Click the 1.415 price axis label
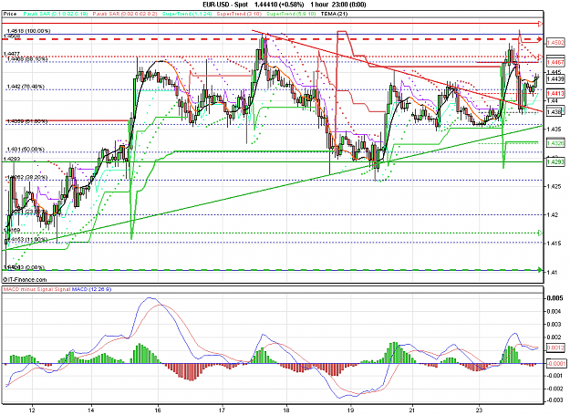The image size is (570, 415). (x=554, y=244)
